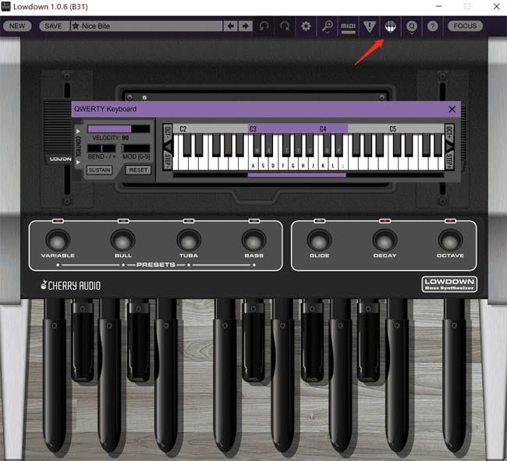Viewport: 507px width, 461px height.
Task: Click the MOD [0-9] bar
Action: click(x=136, y=148)
